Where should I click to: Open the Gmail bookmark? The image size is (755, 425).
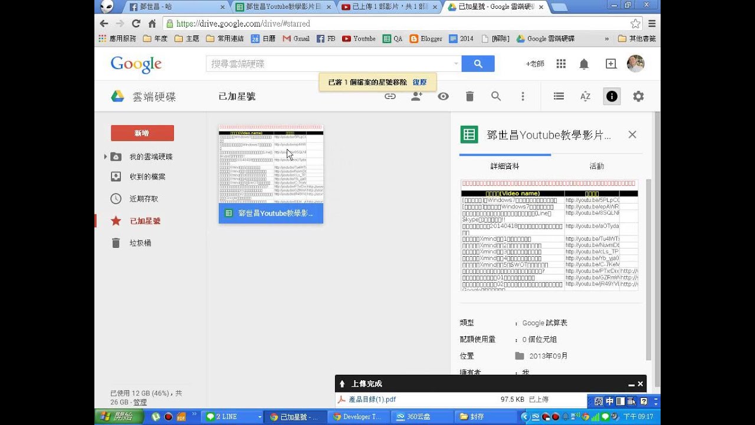pos(296,38)
